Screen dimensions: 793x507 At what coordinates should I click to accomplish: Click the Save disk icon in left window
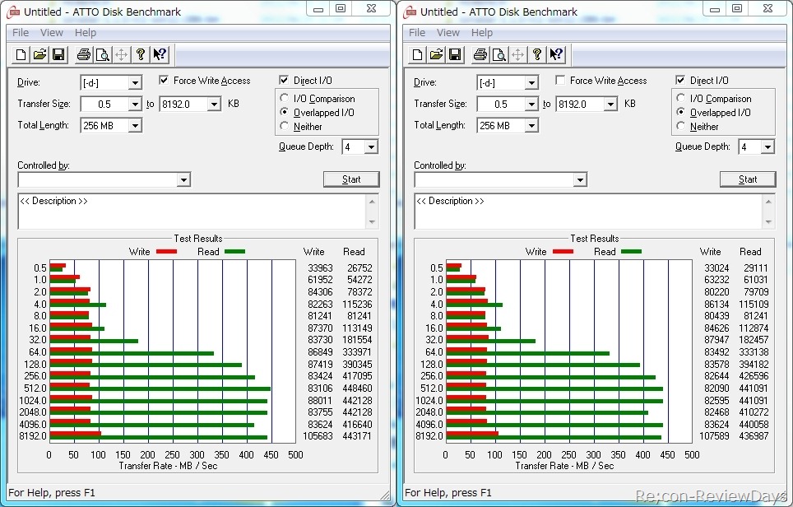click(58, 55)
